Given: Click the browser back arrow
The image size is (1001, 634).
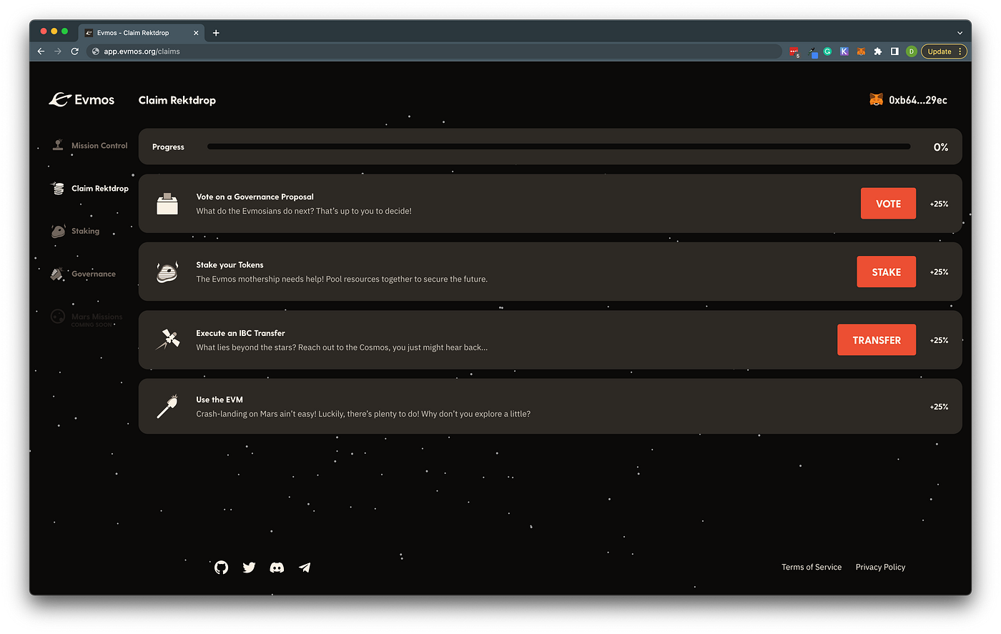Looking at the screenshot, I should pos(41,51).
